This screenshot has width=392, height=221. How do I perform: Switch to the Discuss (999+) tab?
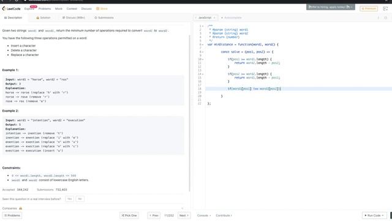pyautogui.click(x=73, y=18)
